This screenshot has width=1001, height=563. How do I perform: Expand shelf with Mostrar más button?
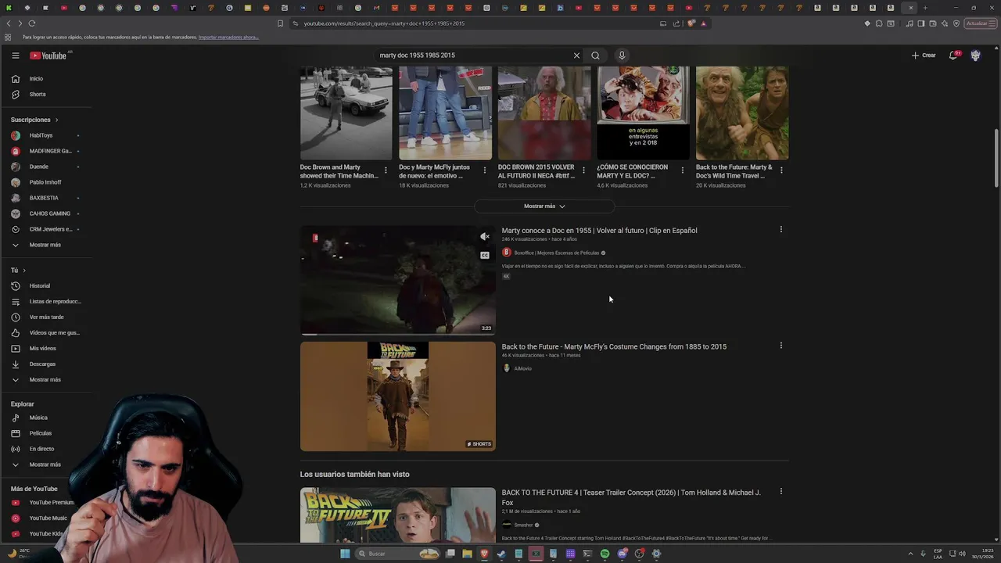pos(544,206)
